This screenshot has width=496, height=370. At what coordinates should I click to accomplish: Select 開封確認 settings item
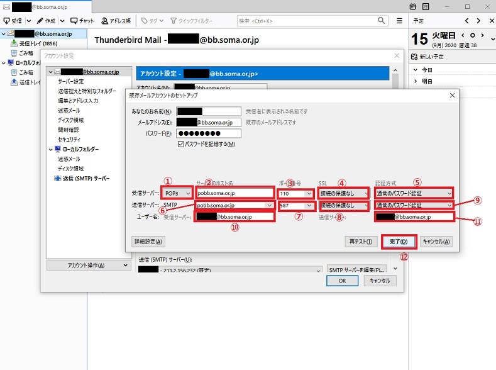[x=69, y=130]
